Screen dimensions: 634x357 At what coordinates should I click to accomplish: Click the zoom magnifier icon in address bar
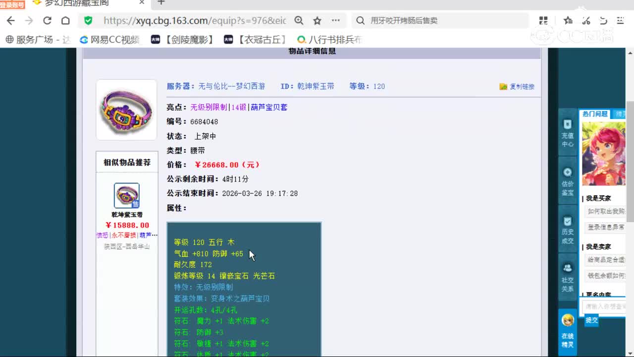point(299,20)
